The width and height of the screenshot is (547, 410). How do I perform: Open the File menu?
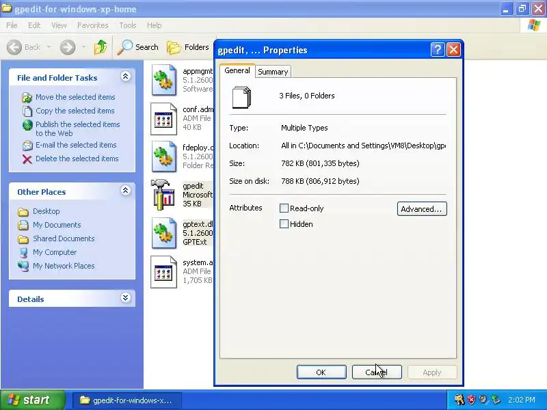[x=12, y=25]
